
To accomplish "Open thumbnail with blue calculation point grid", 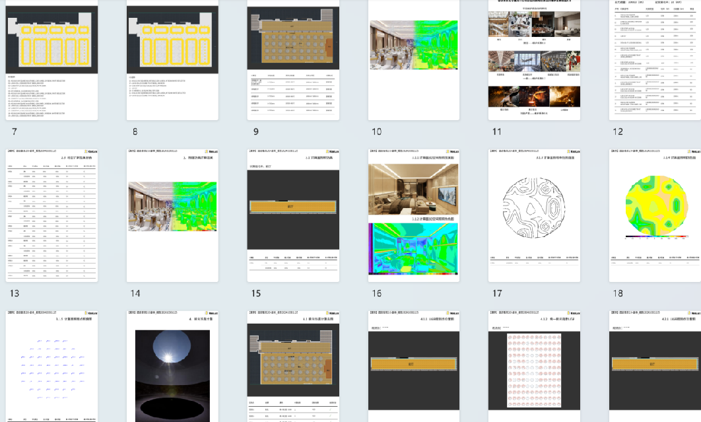I will [52, 367].
